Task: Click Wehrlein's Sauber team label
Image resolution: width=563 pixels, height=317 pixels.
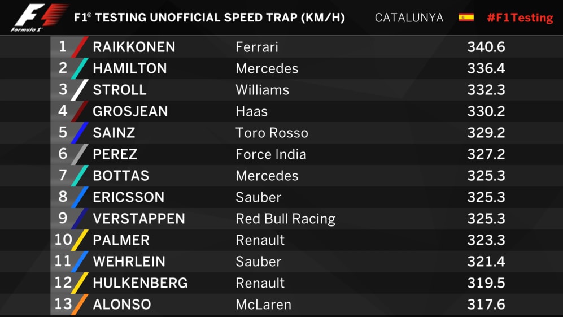Action: point(259,262)
